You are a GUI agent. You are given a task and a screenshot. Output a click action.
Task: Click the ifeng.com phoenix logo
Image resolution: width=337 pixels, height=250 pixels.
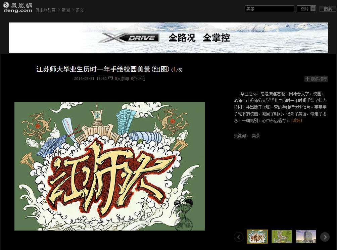tap(18, 7)
